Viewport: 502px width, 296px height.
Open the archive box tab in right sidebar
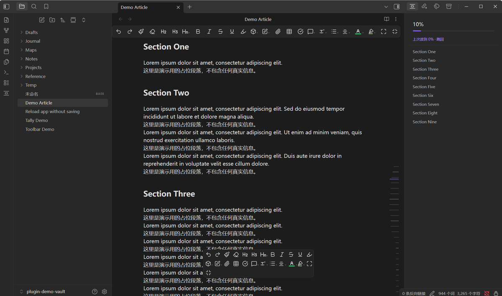click(449, 7)
